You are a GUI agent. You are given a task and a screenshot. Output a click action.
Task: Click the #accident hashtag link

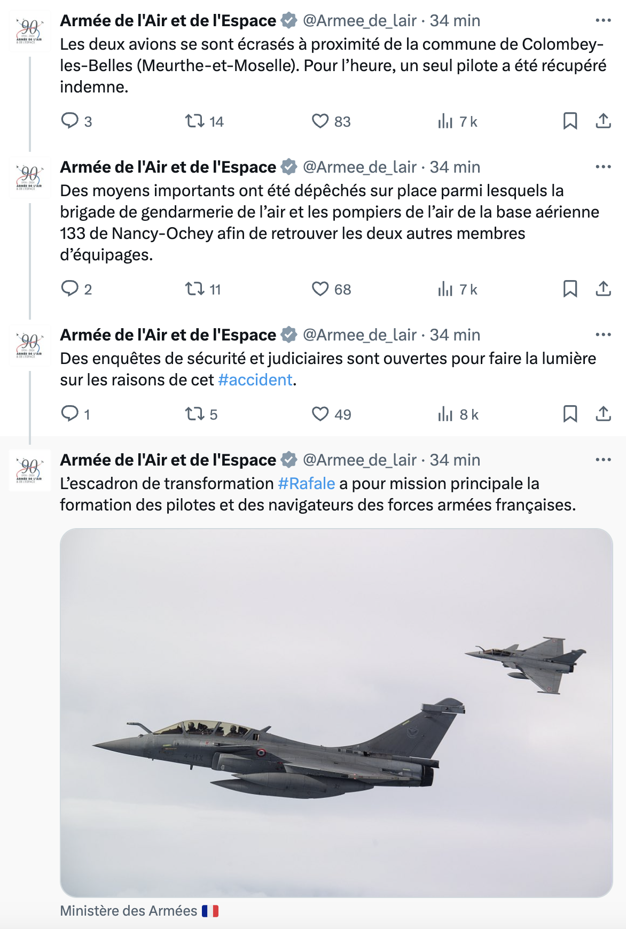[255, 380]
